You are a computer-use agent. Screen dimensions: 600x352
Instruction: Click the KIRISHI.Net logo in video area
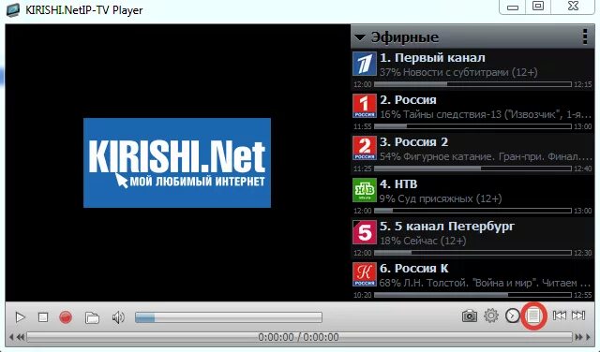(177, 163)
